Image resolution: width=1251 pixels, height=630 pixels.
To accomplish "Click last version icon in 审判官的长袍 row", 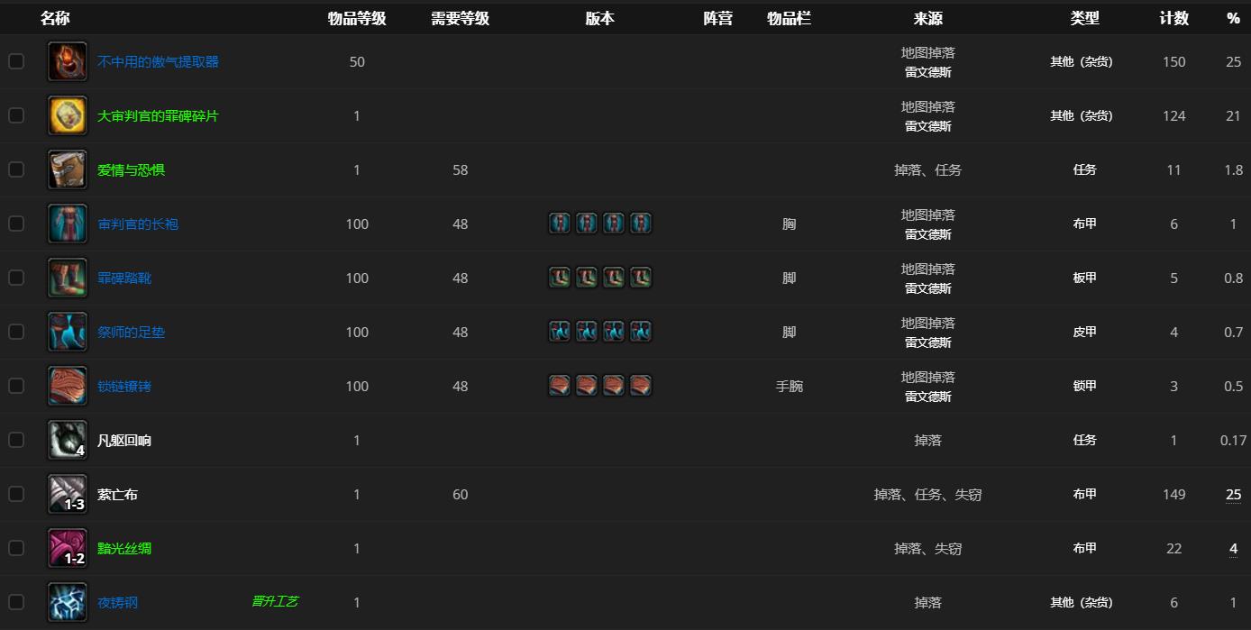I will pyautogui.click(x=641, y=224).
